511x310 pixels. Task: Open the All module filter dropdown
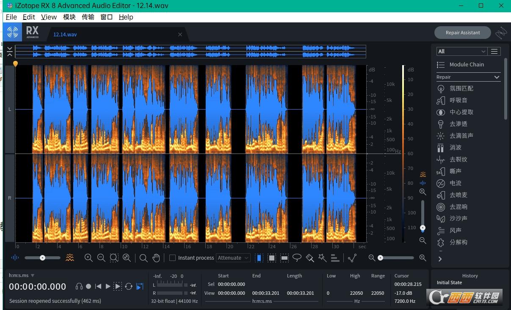click(x=462, y=51)
